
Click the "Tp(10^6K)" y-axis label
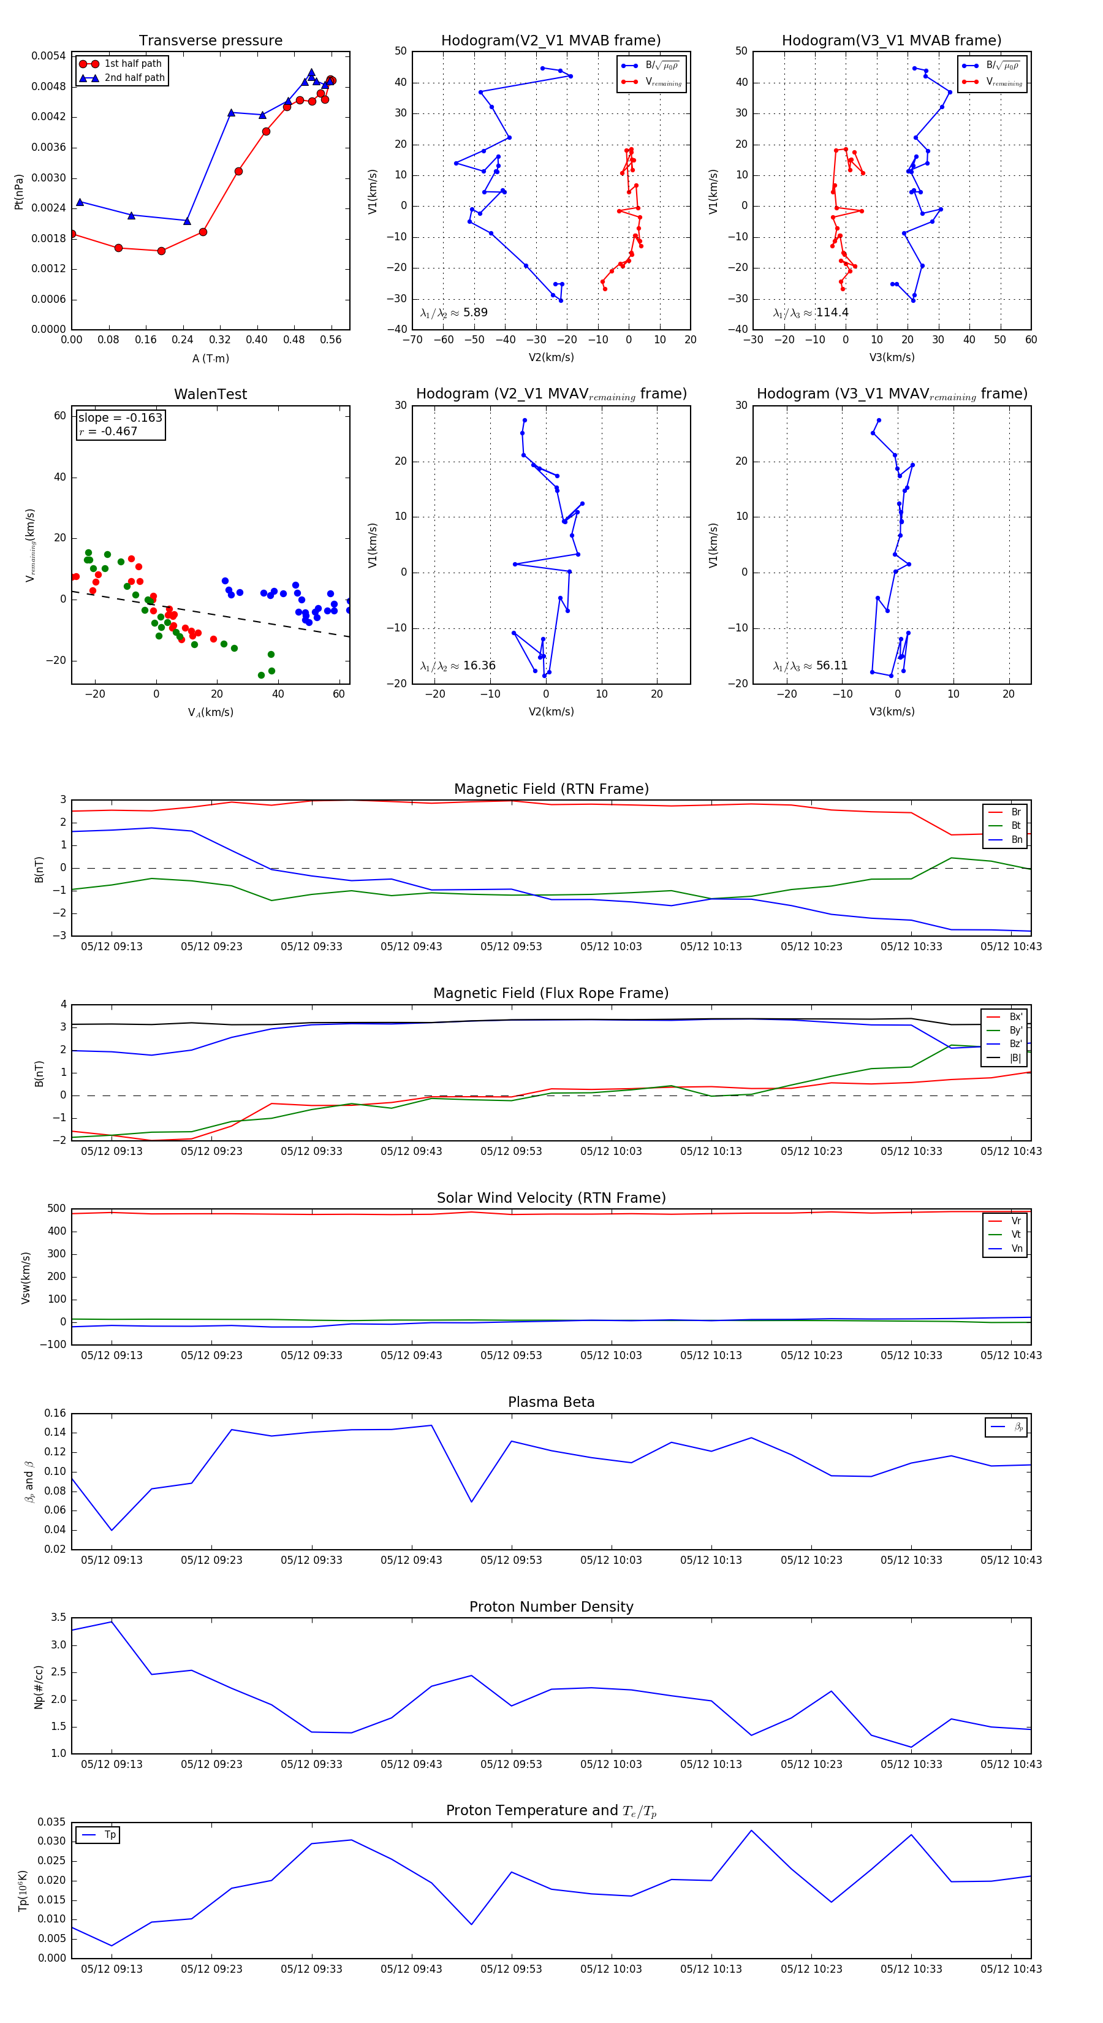tap(22, 1891)
